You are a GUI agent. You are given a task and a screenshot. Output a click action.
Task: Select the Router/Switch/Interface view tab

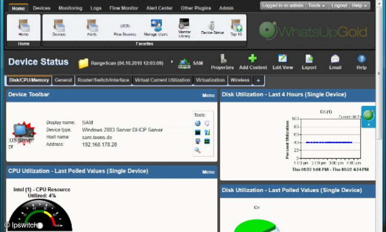[x=103, y=80]
